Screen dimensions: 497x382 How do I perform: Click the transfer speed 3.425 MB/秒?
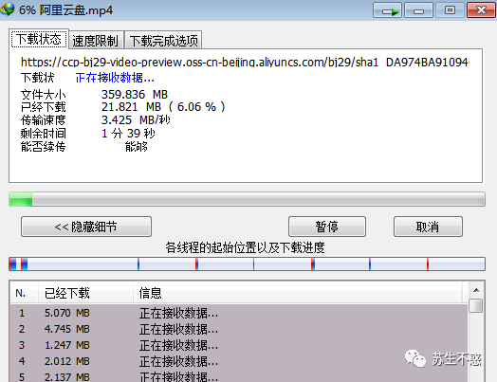coord(136,120)
